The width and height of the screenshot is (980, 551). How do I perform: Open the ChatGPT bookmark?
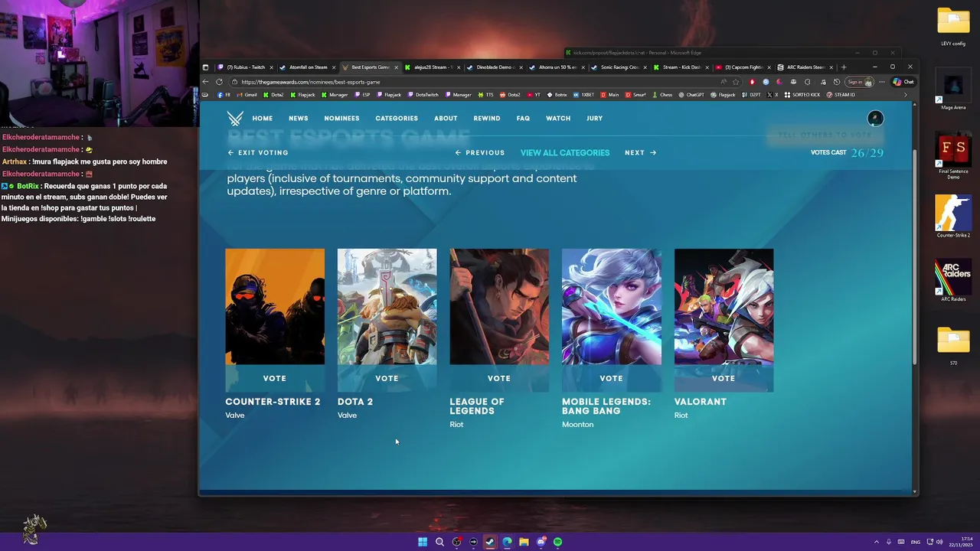pos(691,95)
